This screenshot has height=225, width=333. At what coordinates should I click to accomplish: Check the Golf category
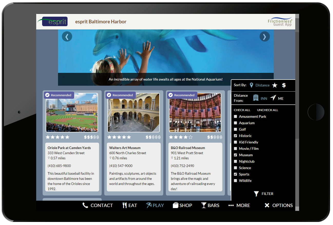click(x=235, y=129)
